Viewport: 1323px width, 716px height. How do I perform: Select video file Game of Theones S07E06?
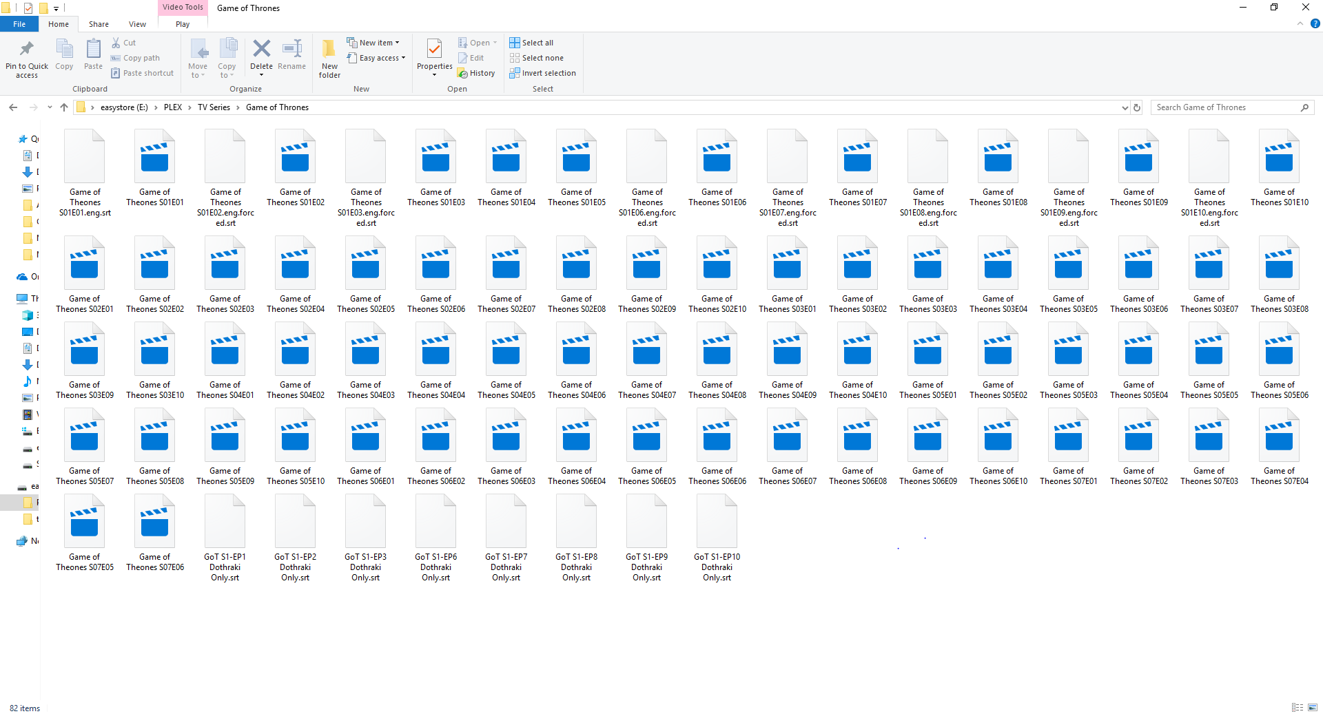point(155,533)
